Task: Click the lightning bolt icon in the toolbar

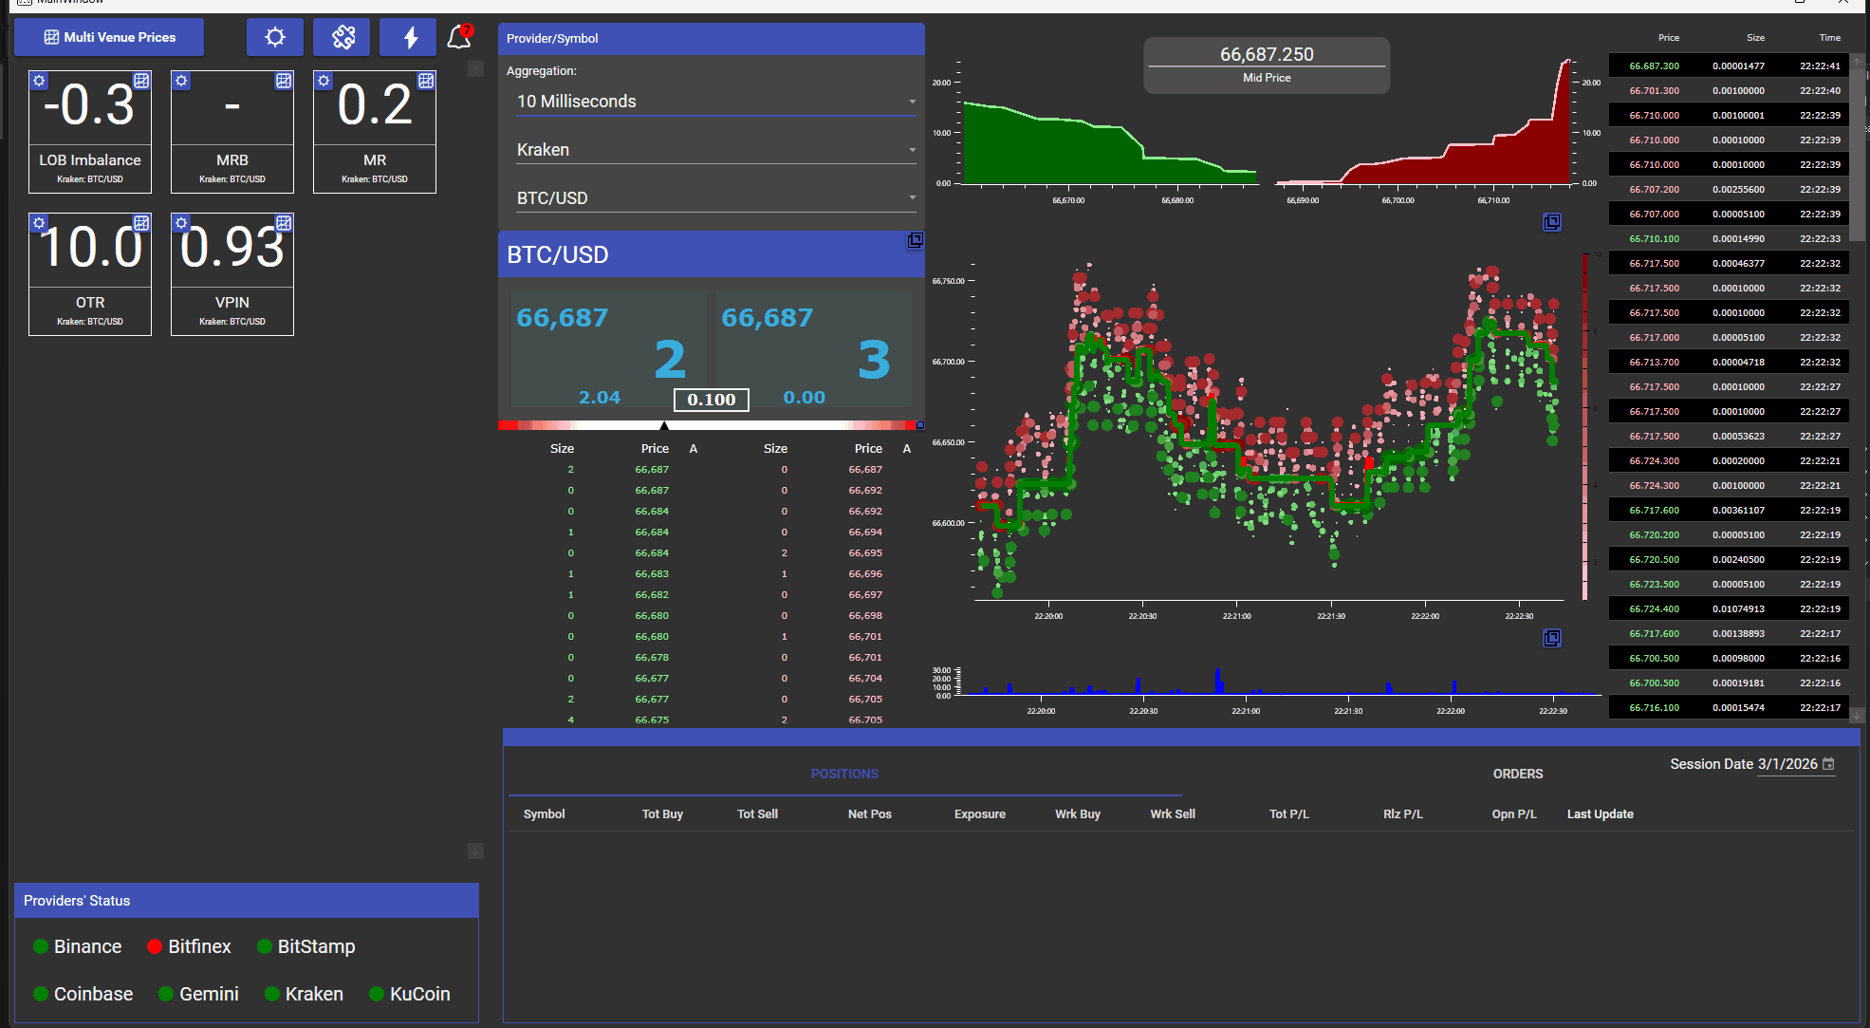Action: 407,37
